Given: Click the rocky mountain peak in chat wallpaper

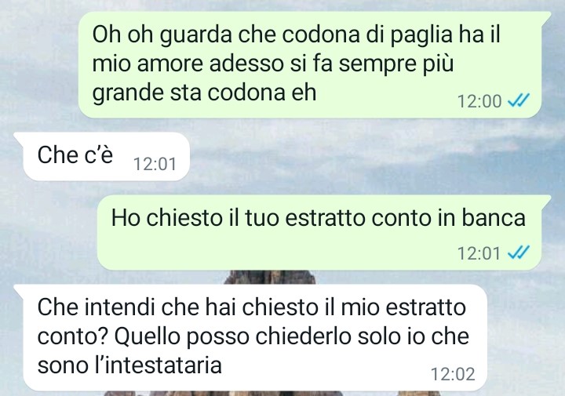Looking at the screenshot, I should click(x=269, y=277).
